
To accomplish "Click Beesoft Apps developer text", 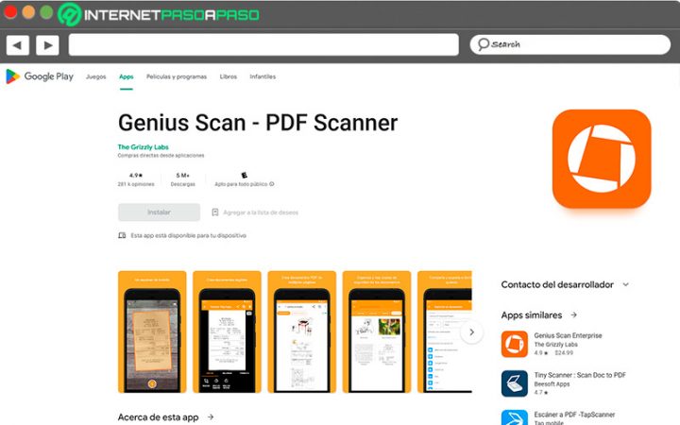I will [x=552, y=383].
